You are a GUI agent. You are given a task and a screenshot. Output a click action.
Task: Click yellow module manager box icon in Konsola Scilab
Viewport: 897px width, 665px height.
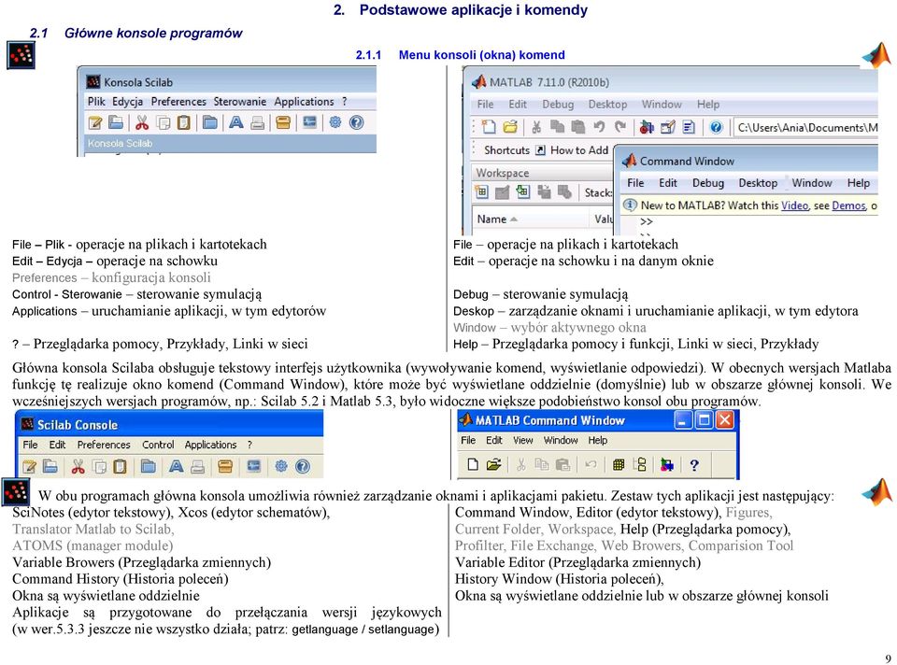[283, 122]
